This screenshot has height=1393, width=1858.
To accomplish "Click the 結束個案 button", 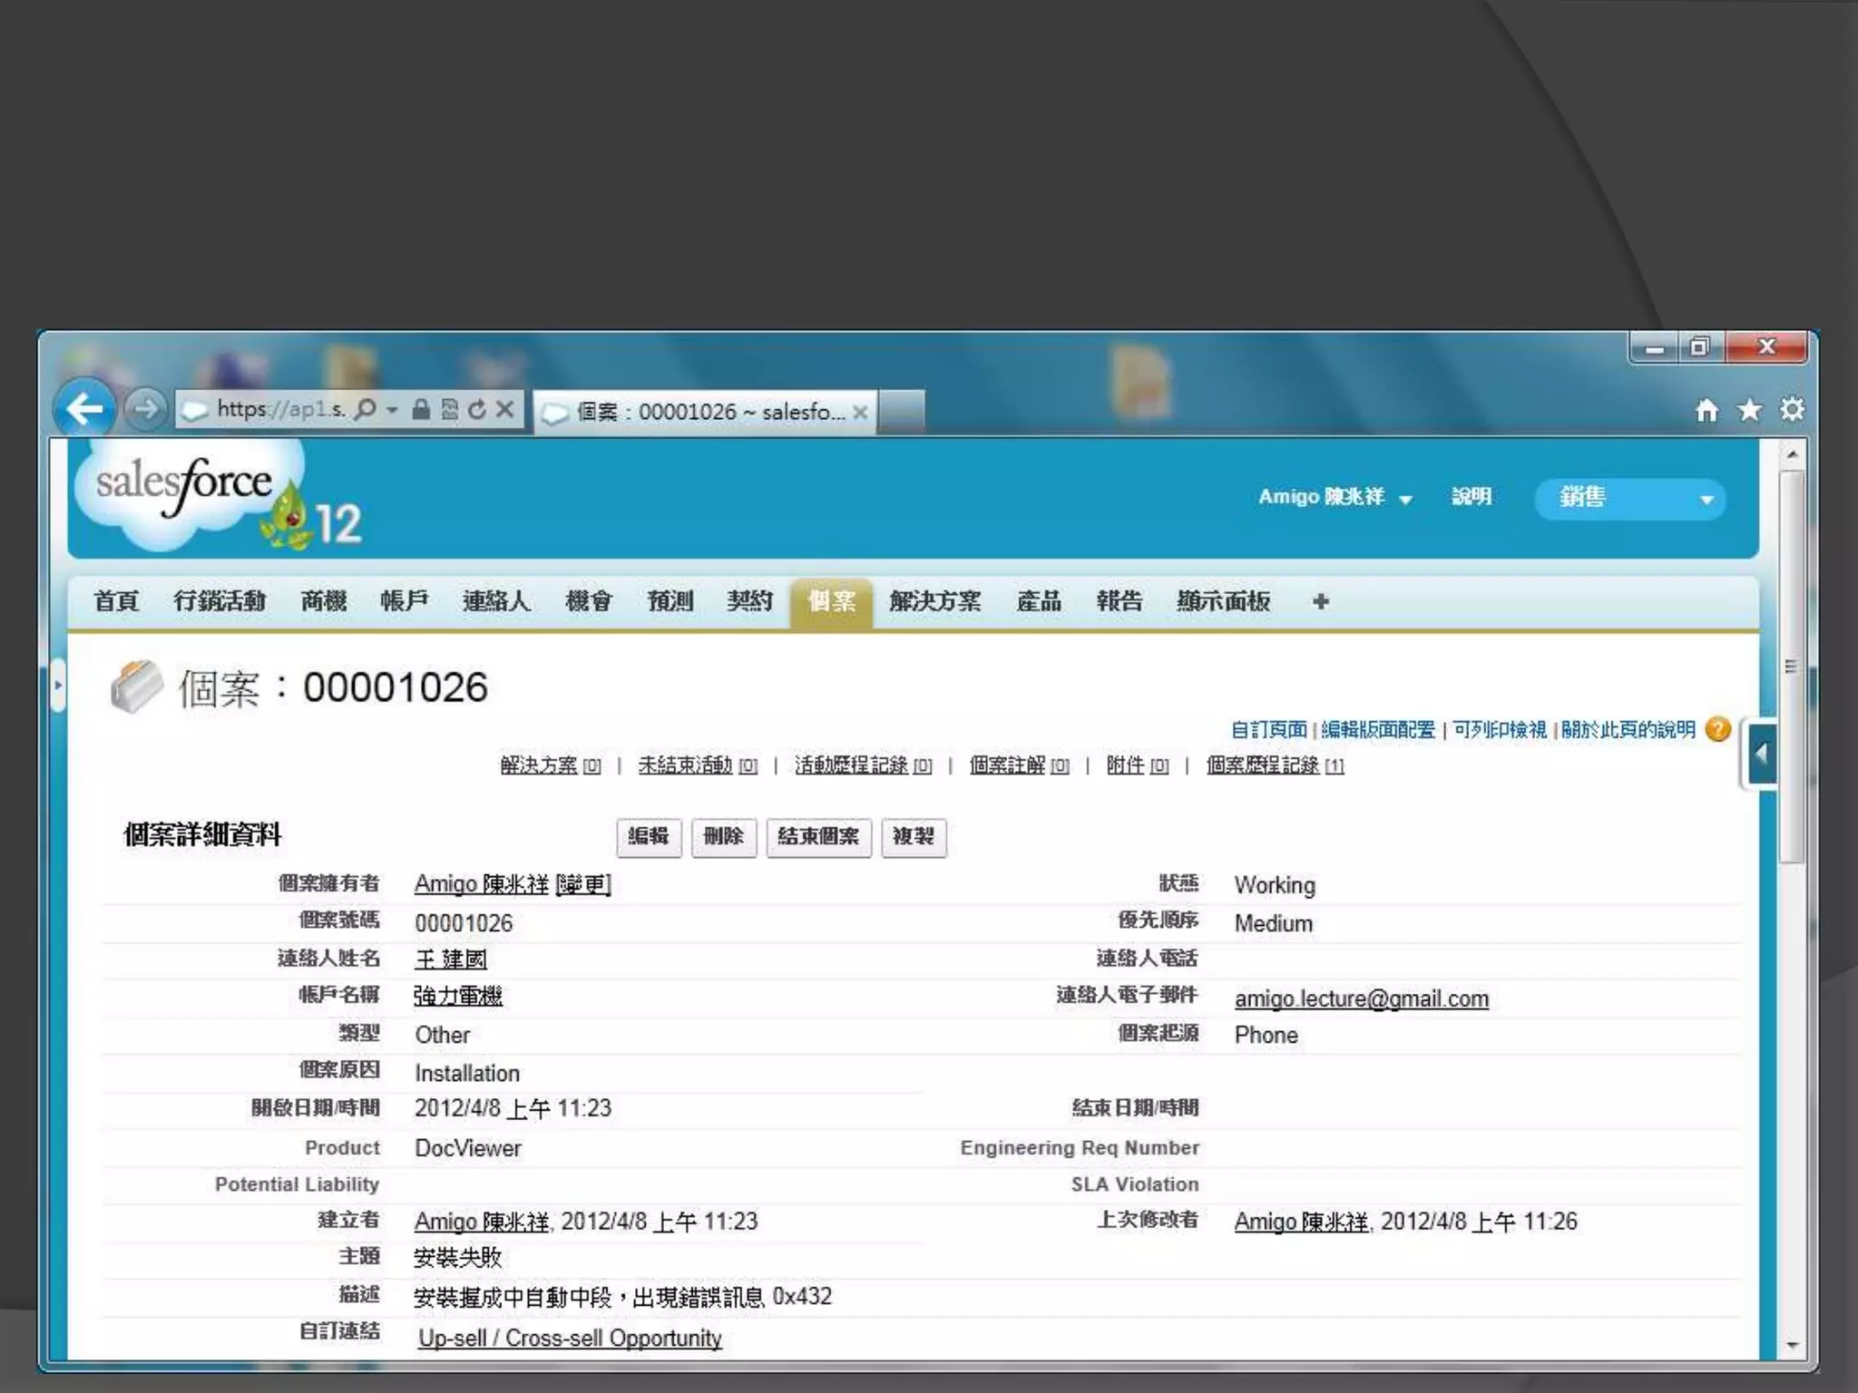I will click(817, 836).
